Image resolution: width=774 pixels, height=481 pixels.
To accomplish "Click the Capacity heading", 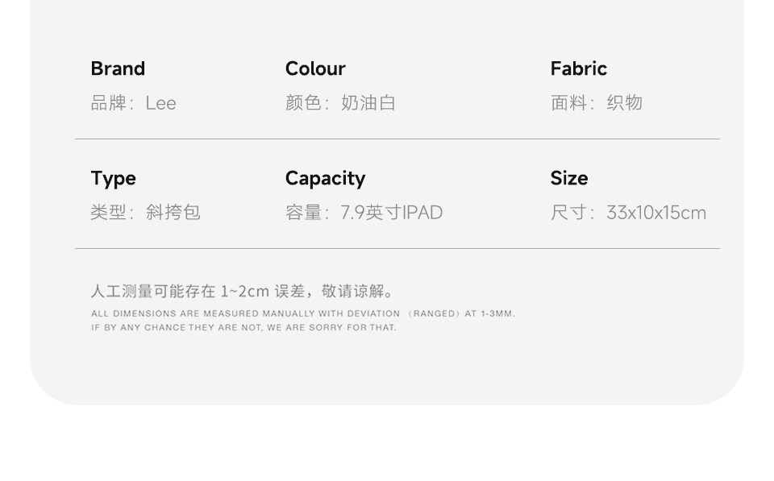I will tap(325, 178).
